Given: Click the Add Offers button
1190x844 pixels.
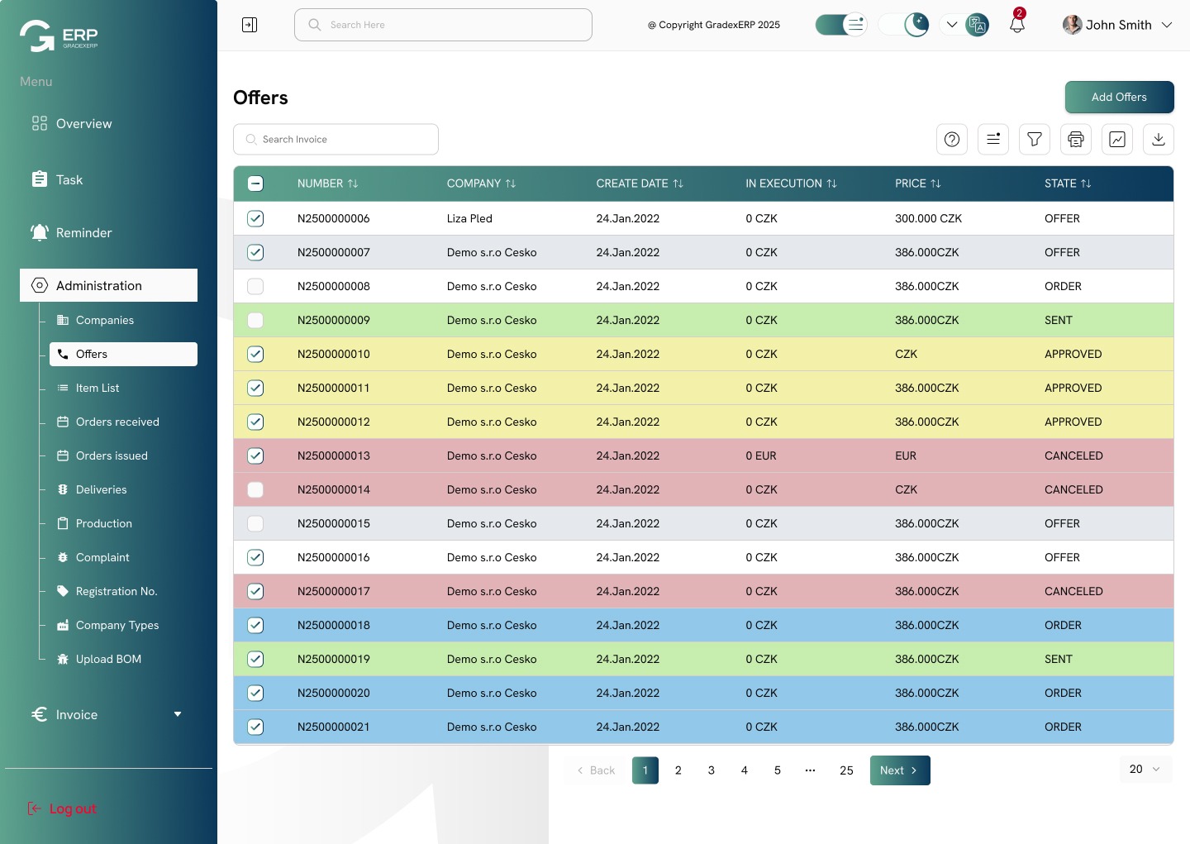Looking at the screenshot, I should click(1119, 97).
